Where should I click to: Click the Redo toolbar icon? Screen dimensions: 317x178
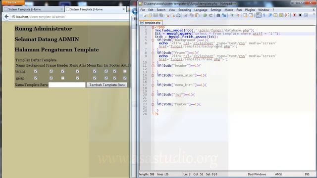[x=211, y=15]
